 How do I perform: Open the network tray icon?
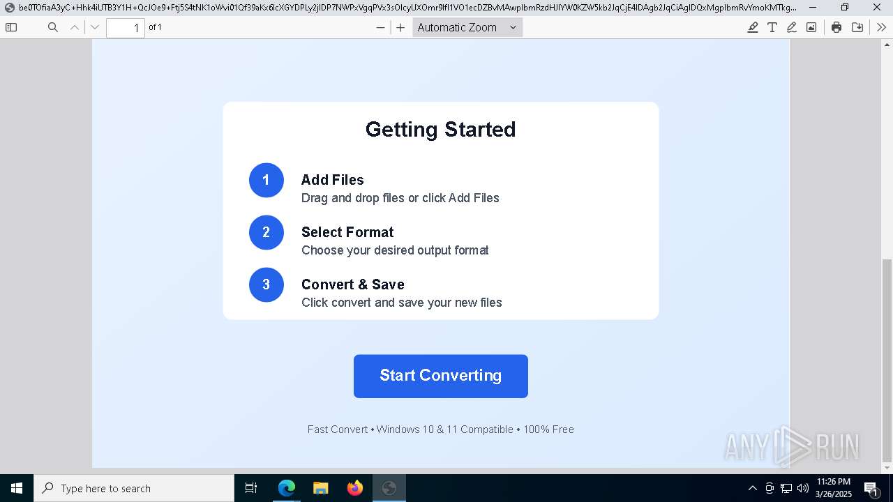[x=786, y=488]
